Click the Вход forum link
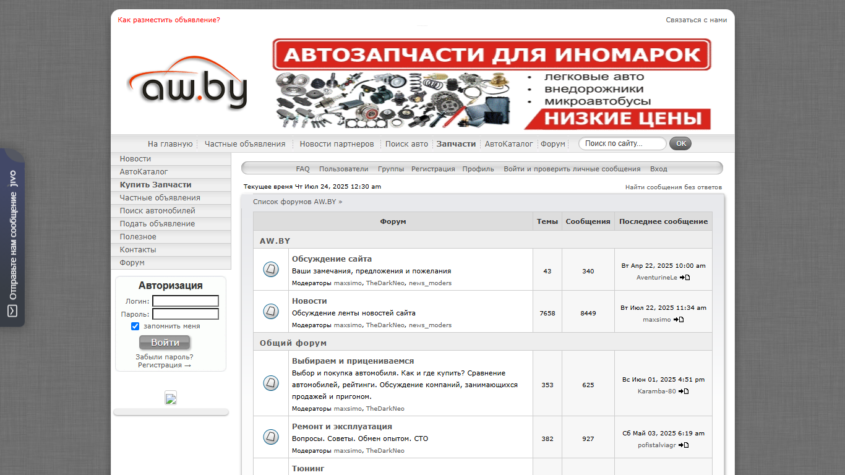The width and height of the screenshot is (845, 475). [658, 169]
